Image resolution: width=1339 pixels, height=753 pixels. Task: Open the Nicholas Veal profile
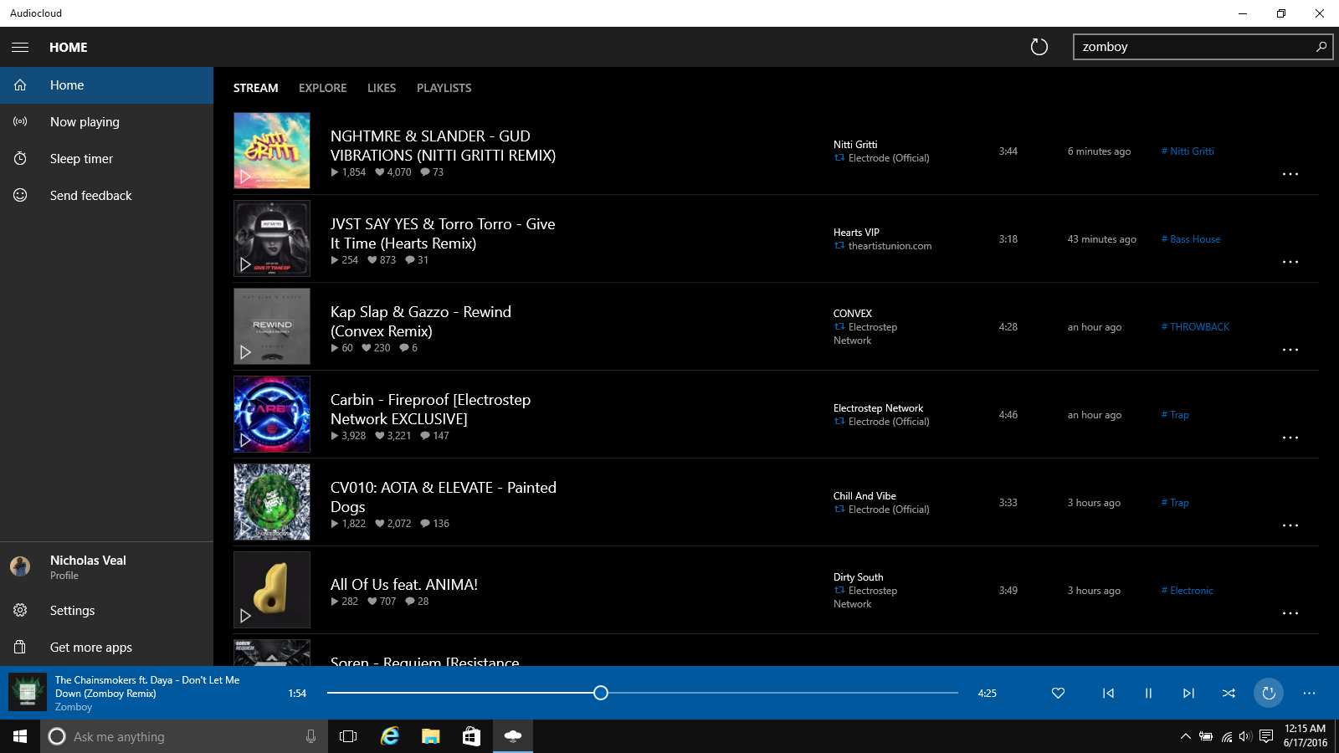[x=107, y=566]
